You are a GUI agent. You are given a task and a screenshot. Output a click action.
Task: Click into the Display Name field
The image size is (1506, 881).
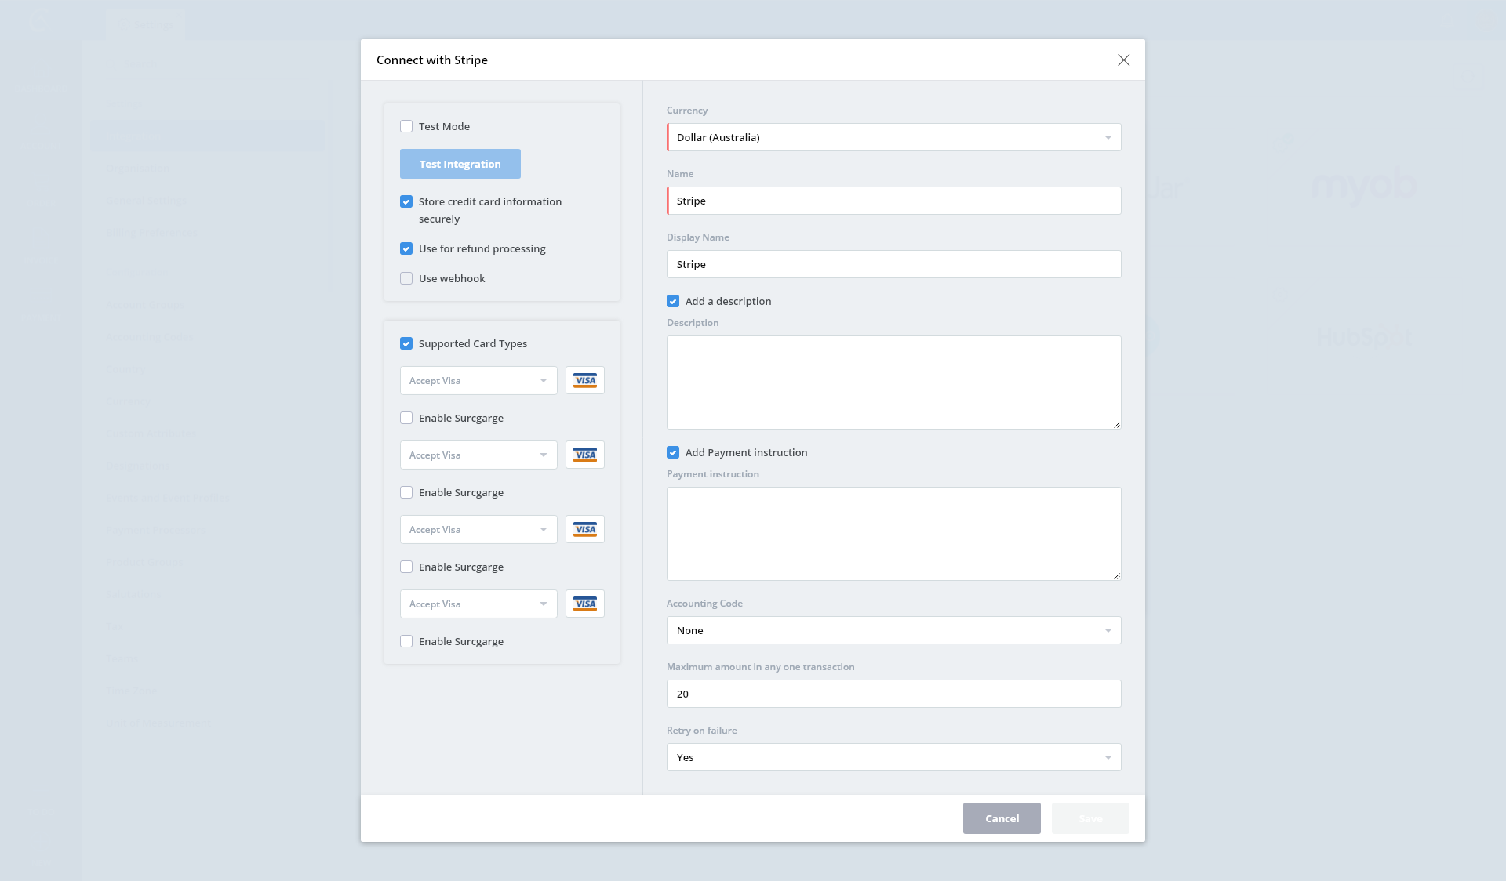point(893,264)
